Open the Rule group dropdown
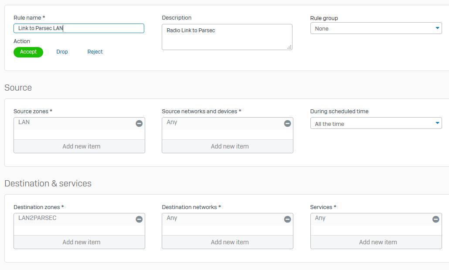Screen dimensions: 449x270 376,28
